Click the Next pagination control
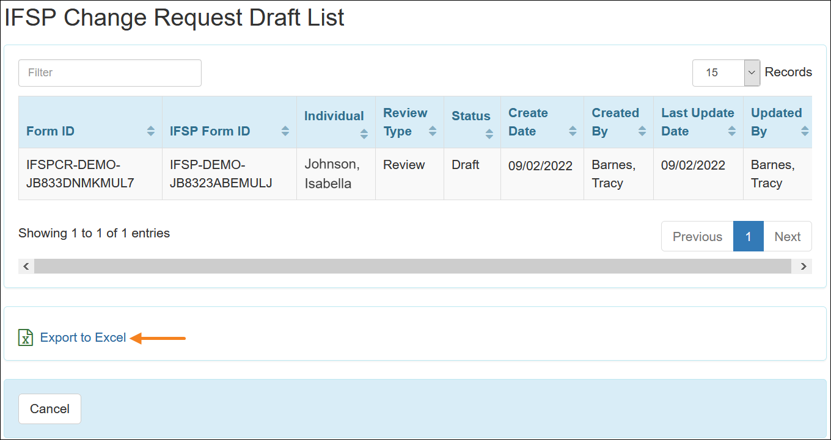 tap(788, 236)
